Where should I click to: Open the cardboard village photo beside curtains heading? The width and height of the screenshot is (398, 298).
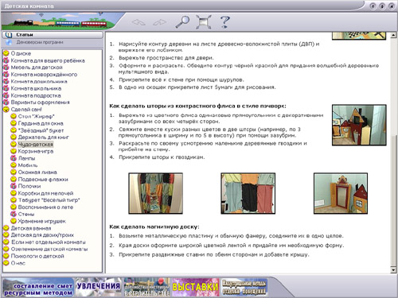(359, 125)
